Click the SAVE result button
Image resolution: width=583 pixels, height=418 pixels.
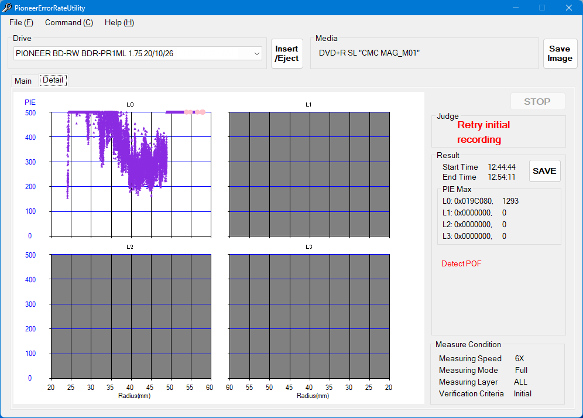pyautogui.click(x=544, y=171)
